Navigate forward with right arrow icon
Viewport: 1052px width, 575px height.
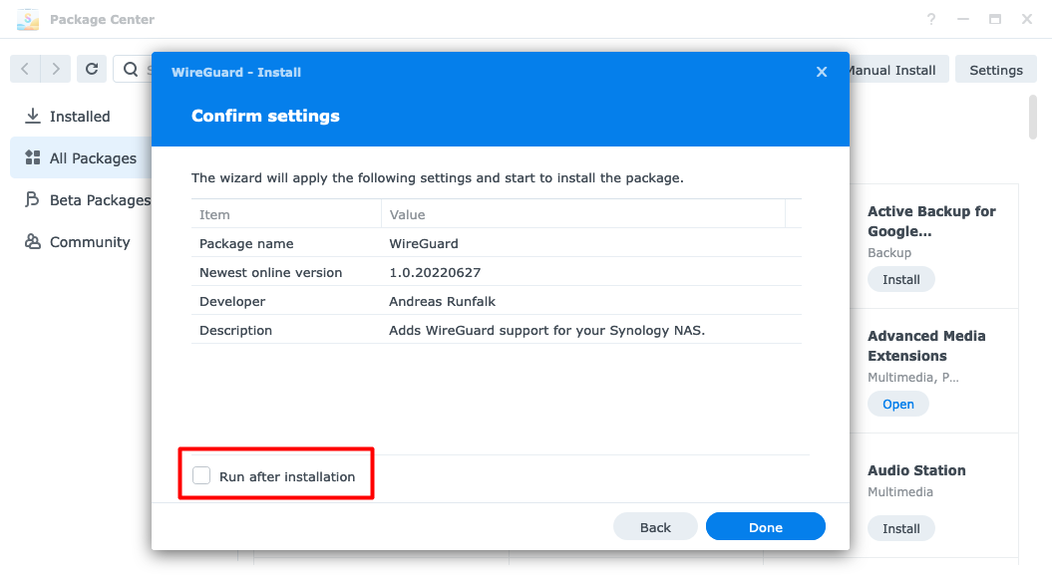click(56, 69)
